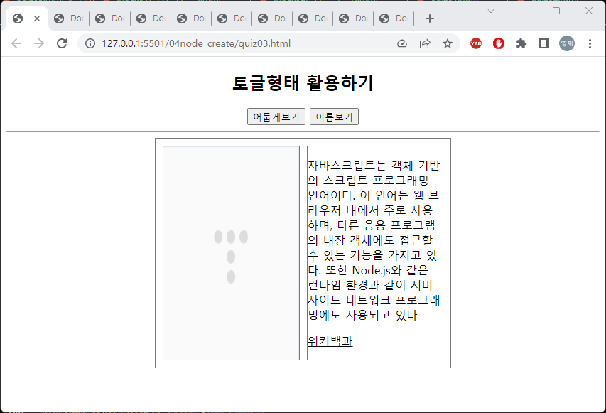Reload the current page
The width and height of the screenshot is (606, 413).
tap(62, 43)
